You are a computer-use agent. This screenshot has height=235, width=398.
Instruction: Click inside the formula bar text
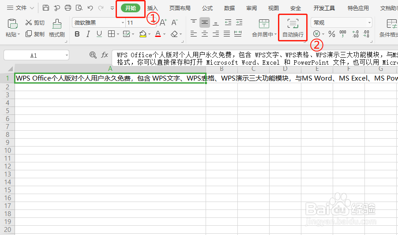[255, 59]
